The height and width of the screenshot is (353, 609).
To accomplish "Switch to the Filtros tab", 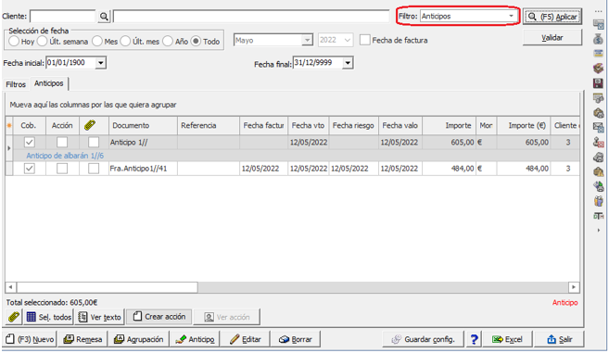I will click(16, 84).
